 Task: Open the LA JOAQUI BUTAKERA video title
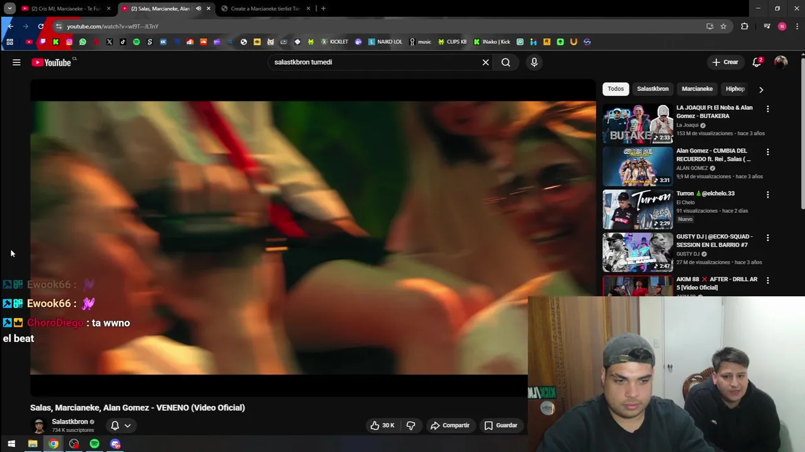point(714,112)
